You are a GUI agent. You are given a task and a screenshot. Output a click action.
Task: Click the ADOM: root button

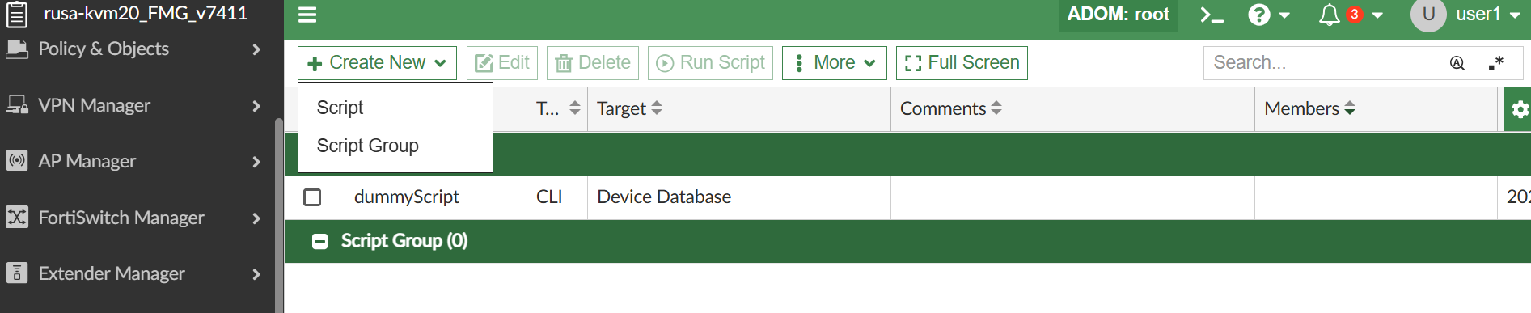pyautogui.click(x=1119, y=15)
